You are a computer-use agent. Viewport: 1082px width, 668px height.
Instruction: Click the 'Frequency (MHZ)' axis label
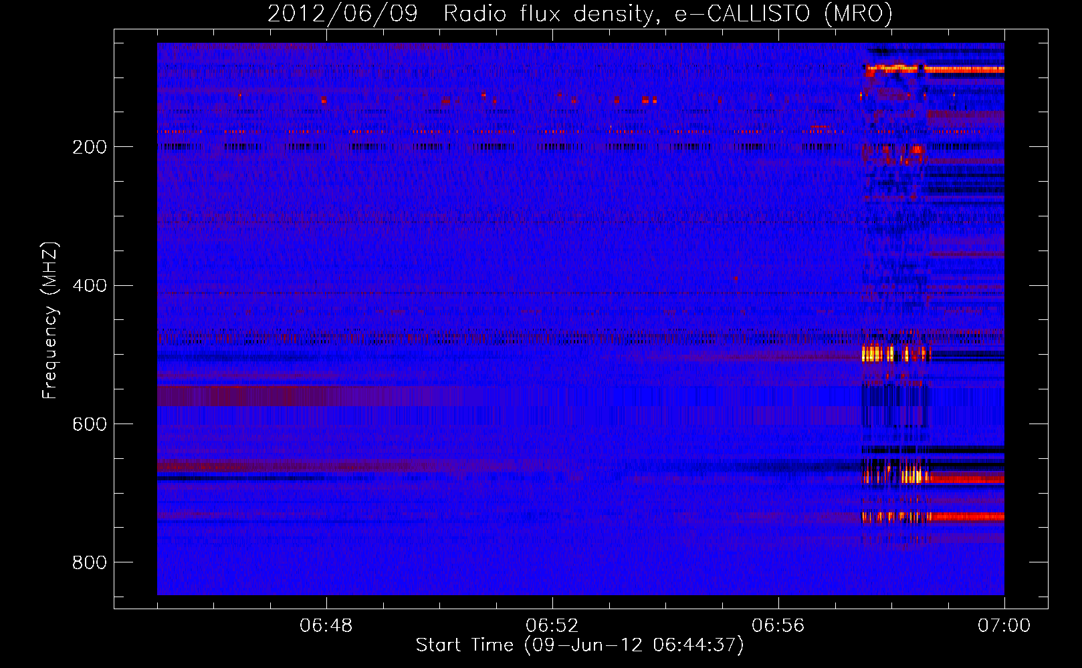49,321
